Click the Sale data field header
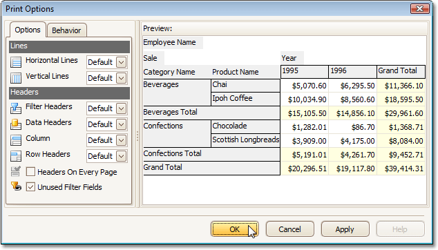This screenshot has width=438, height=250. [153, 58]
